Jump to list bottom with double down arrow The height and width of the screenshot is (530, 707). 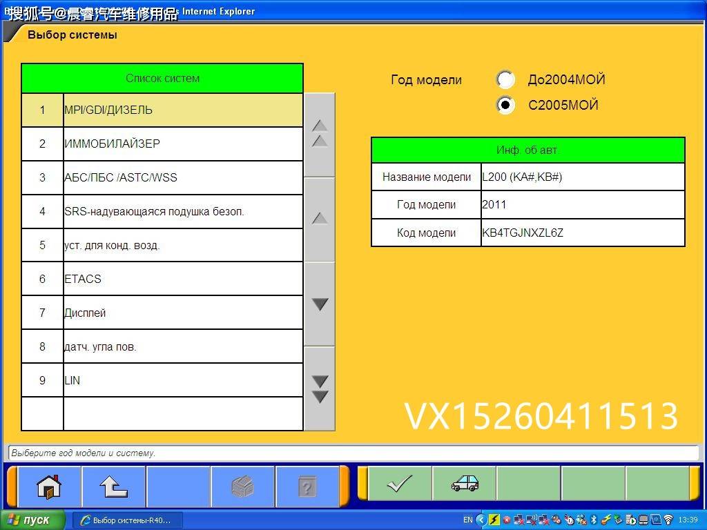320,389
